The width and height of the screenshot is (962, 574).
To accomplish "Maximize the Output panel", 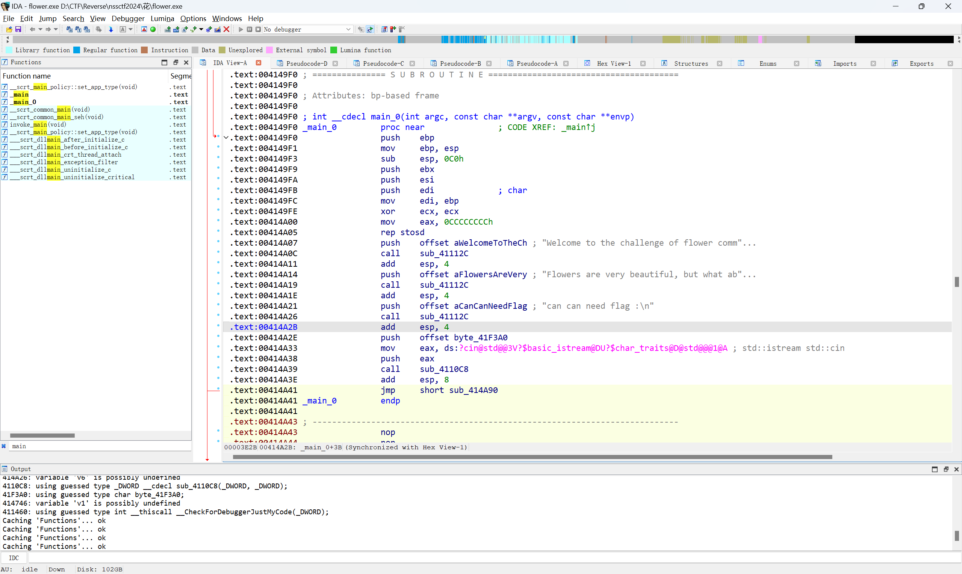I will [x=935, y=469].
